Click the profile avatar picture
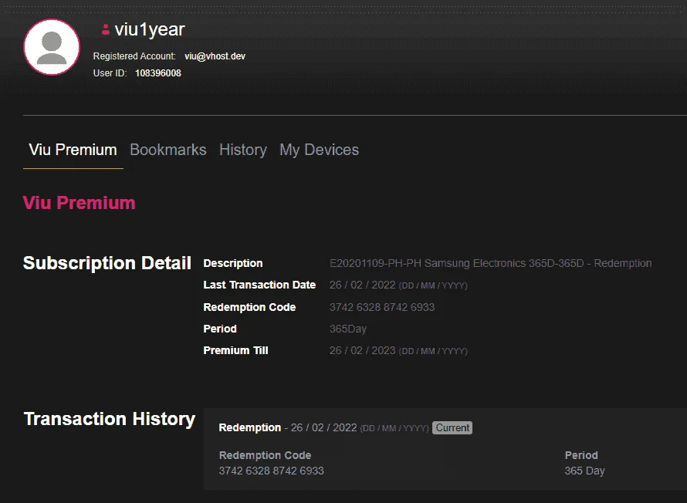687x503 pixels. (x=52, y=47)
